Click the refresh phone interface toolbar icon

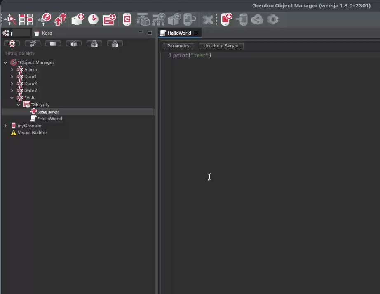(127, 19)
